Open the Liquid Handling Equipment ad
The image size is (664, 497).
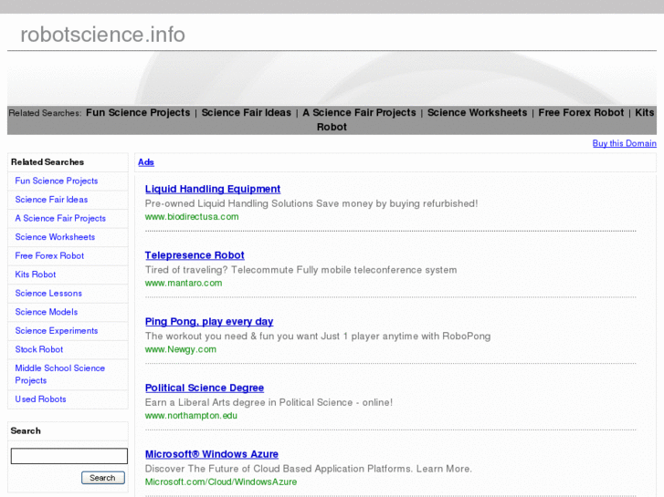(212, 190)
